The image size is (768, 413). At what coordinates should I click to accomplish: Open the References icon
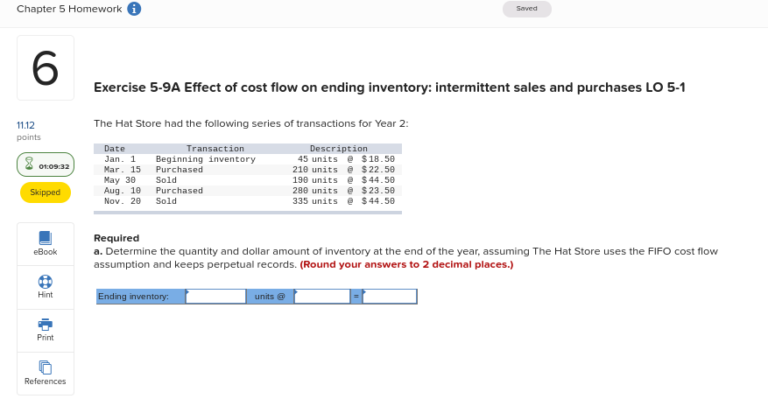click(45, 367)
